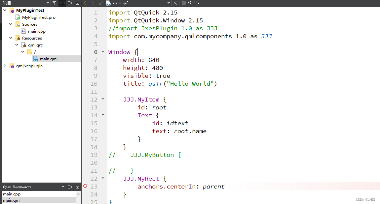This screenshot has width=380, height=204.
Task: Select MyPluginTest.pro file
Action: click(x=39, y=17)
